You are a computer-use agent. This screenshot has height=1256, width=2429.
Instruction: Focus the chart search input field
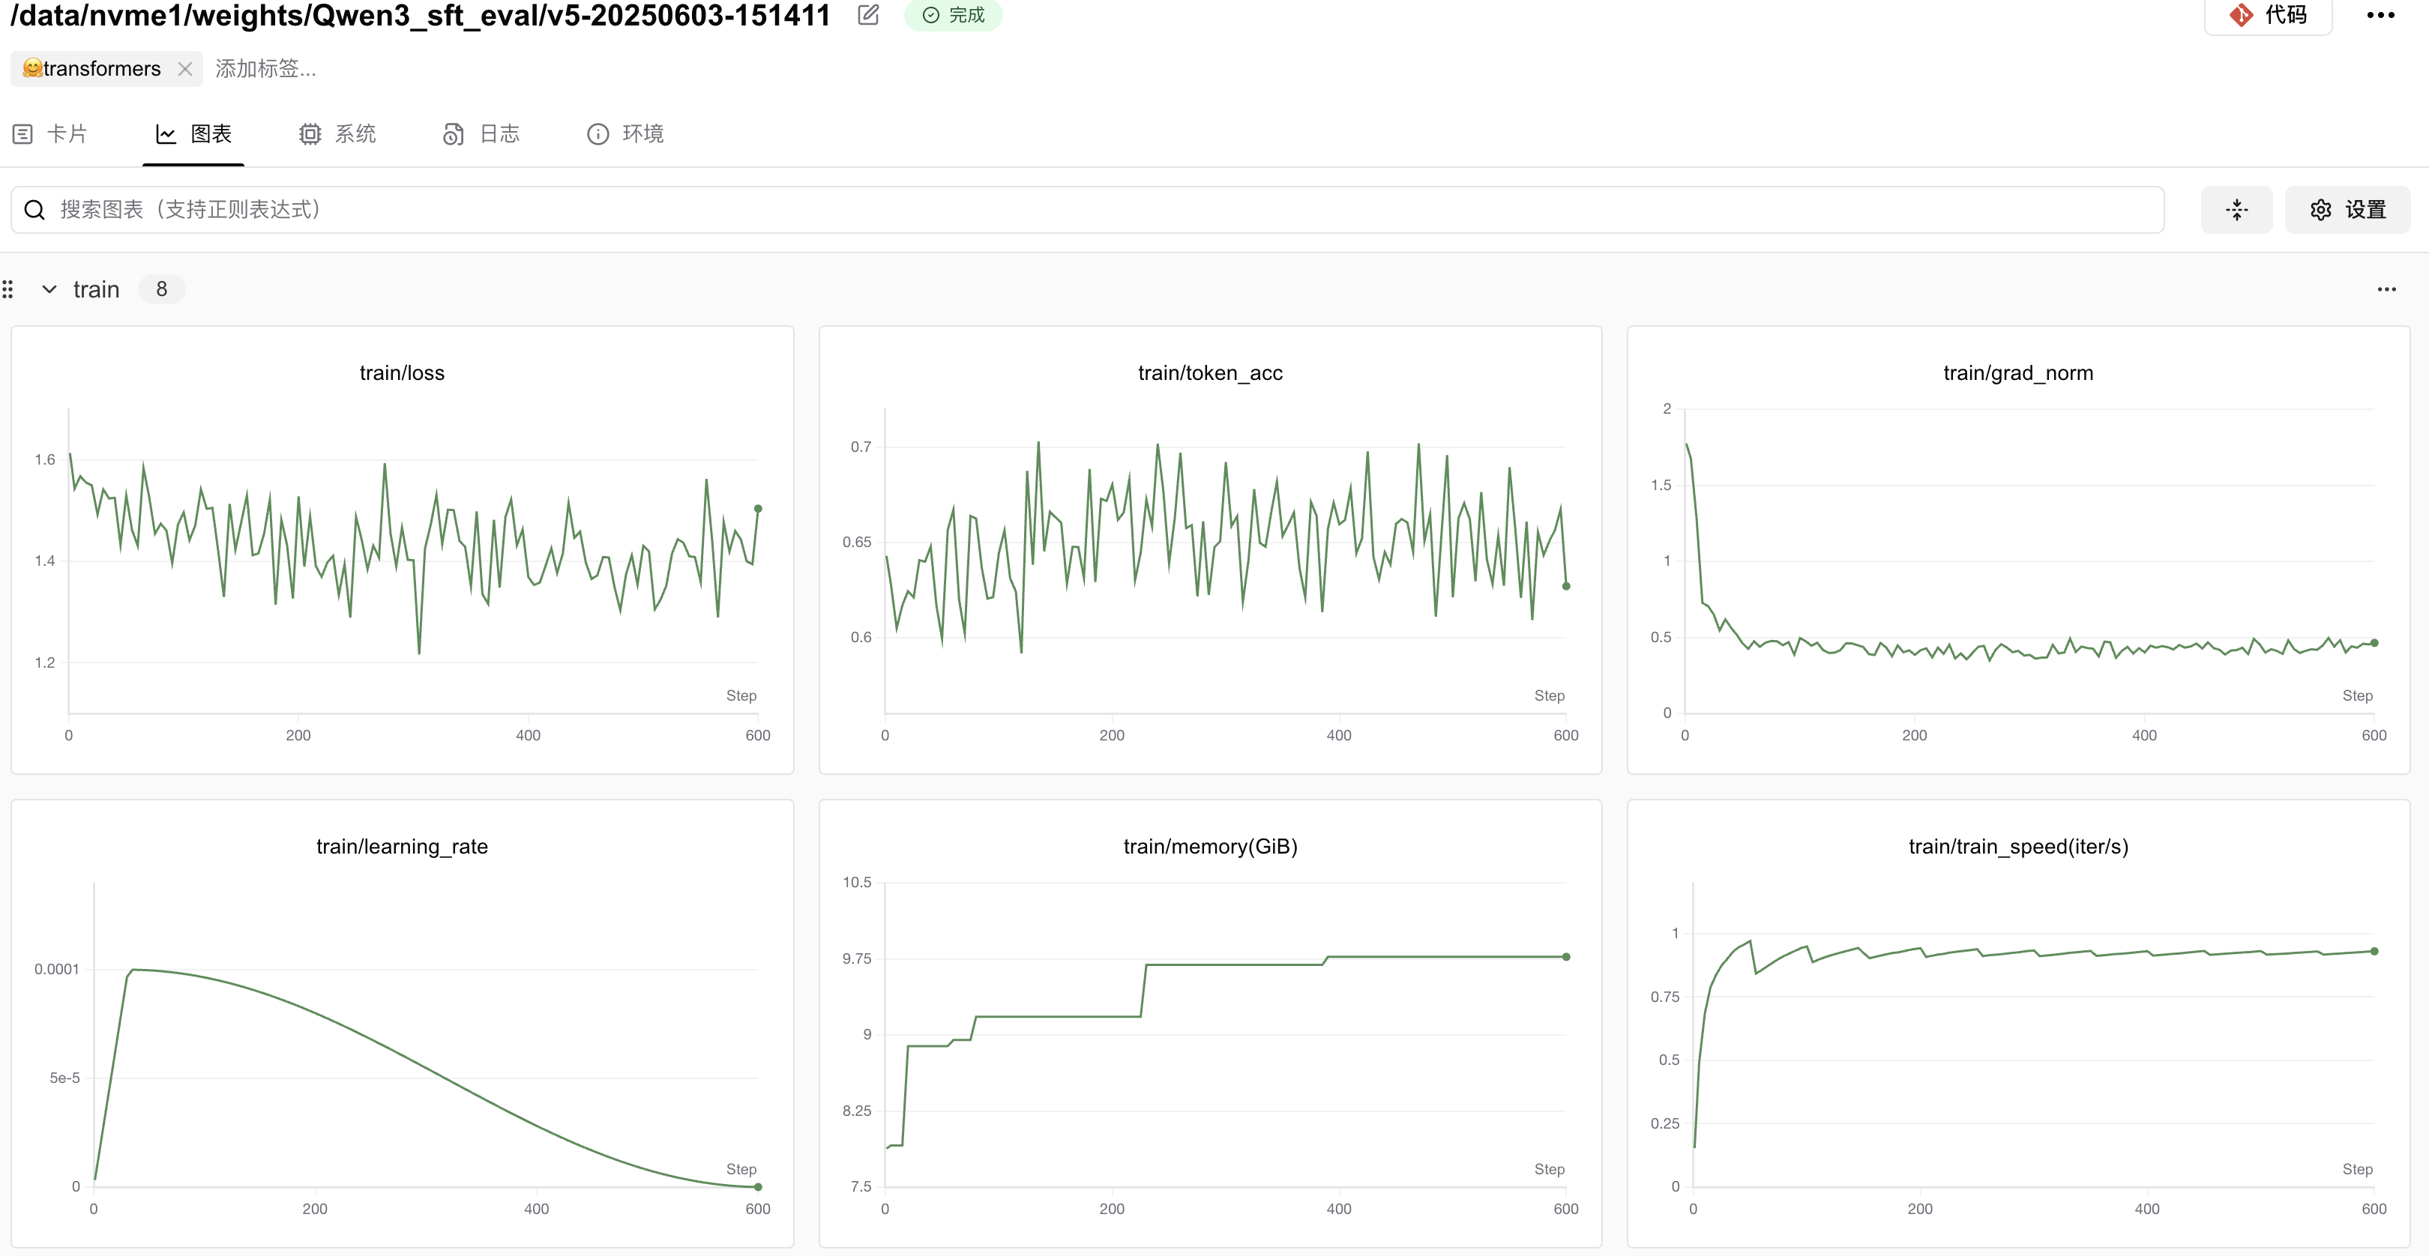(x=1084, y=209)
